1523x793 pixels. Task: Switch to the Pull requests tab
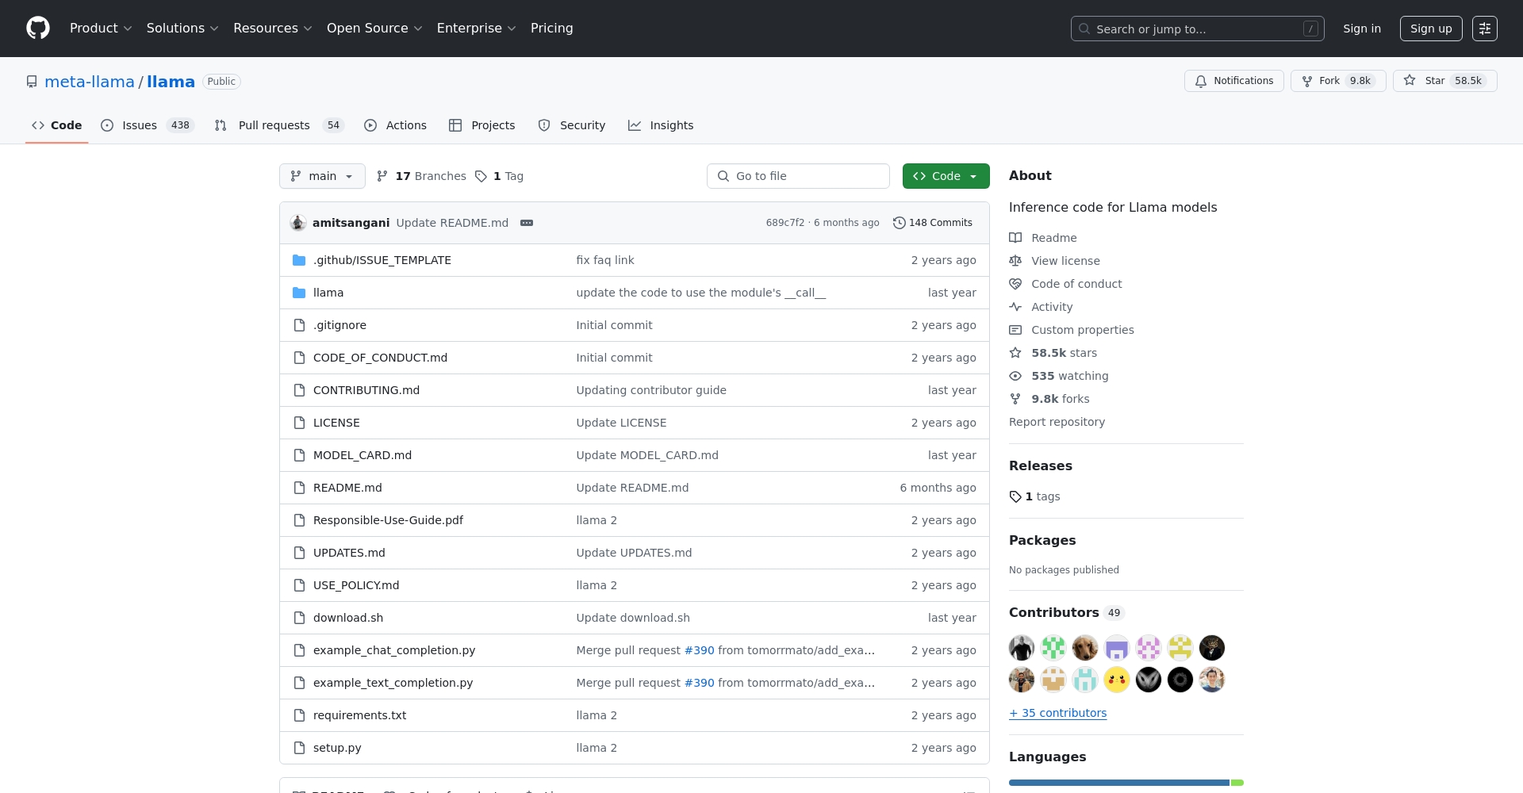click(279, 125)
